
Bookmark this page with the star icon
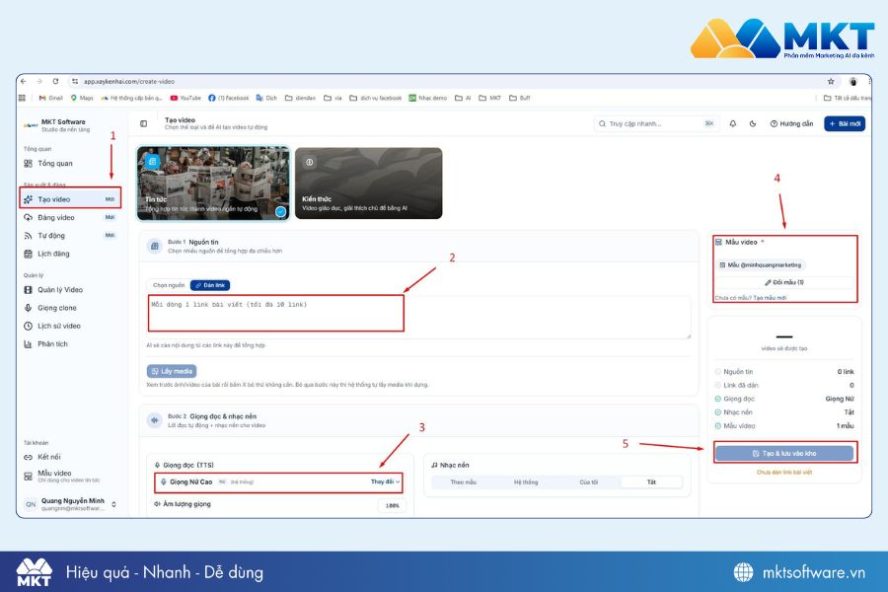(831, 82)
